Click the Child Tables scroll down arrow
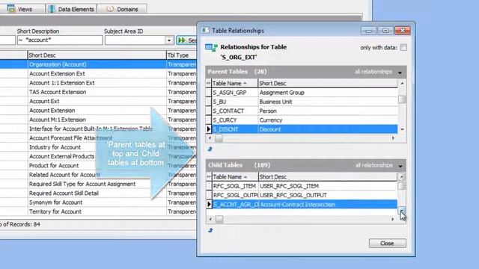This screenshot has width=479, height=269. coord(401,211)
